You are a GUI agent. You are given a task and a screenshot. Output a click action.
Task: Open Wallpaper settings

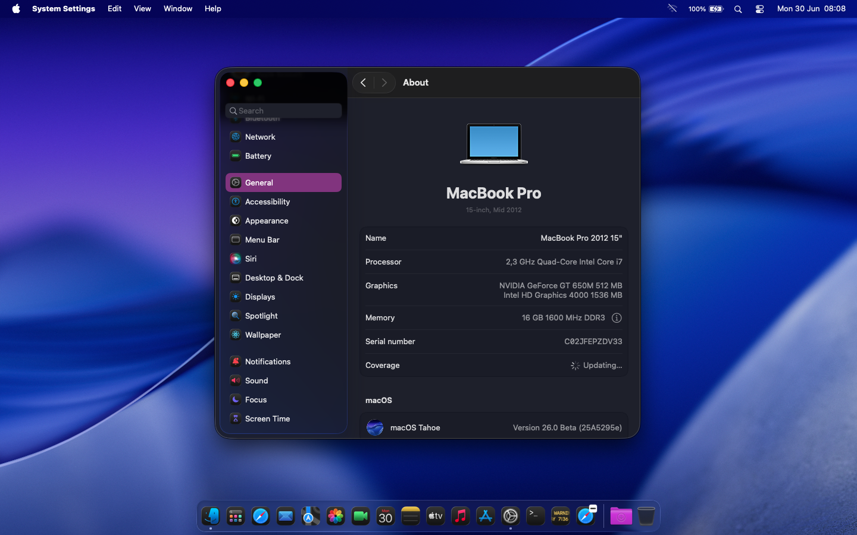pos(283,335)
